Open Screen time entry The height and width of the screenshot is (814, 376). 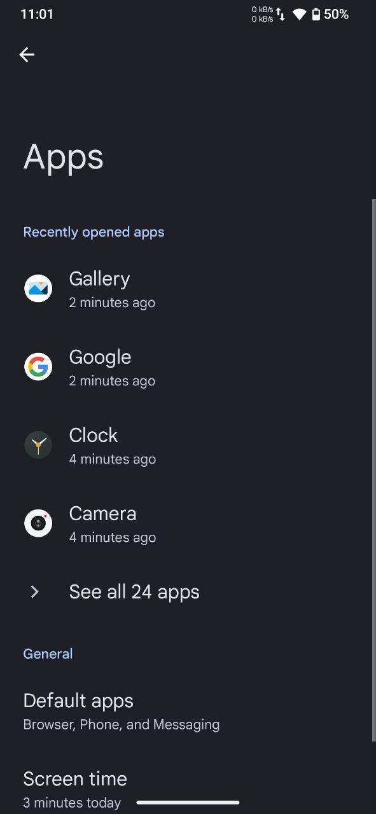(188, 790)
